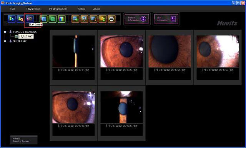Open Visit Information panel button
Image resolution: width=246 pixels, height=148 pixels.
click(x=166, y=19)
